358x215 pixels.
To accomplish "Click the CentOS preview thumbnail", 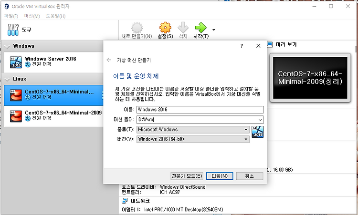I will coord(310,78).
